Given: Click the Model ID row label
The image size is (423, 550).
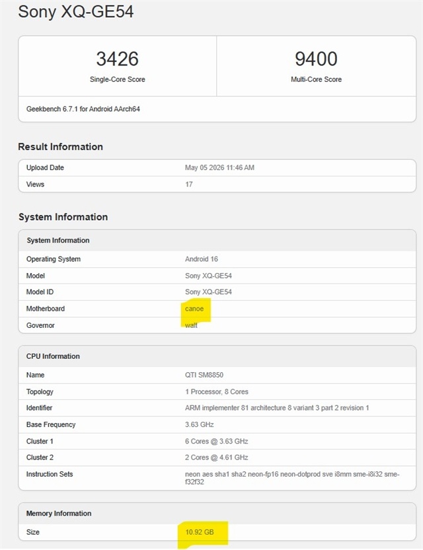Looking at the screenshot, I should 40,292.
